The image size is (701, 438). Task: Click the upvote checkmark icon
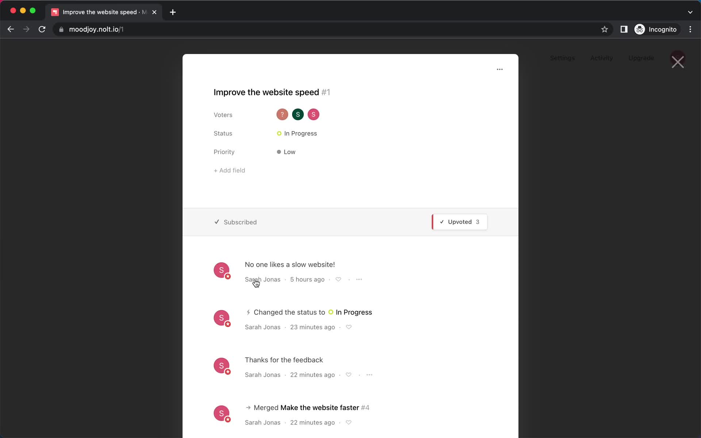(x=441, y=222)
